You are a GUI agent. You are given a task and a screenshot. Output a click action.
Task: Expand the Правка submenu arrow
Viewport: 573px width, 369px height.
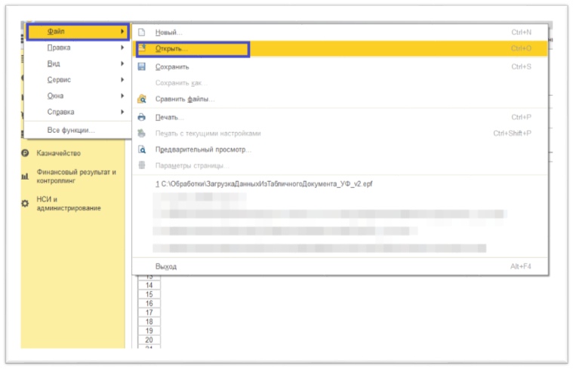[x=122, y=48]
